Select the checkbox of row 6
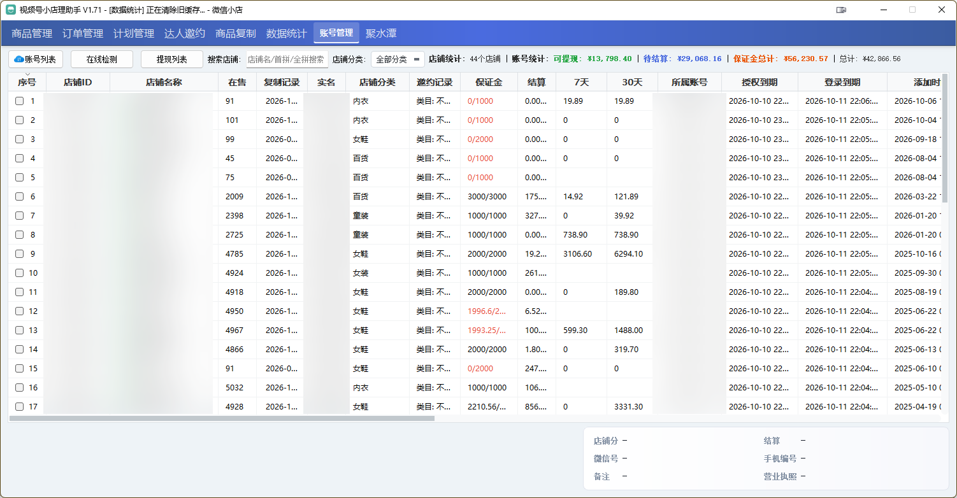The image size is (957, 498). (20, 196)
